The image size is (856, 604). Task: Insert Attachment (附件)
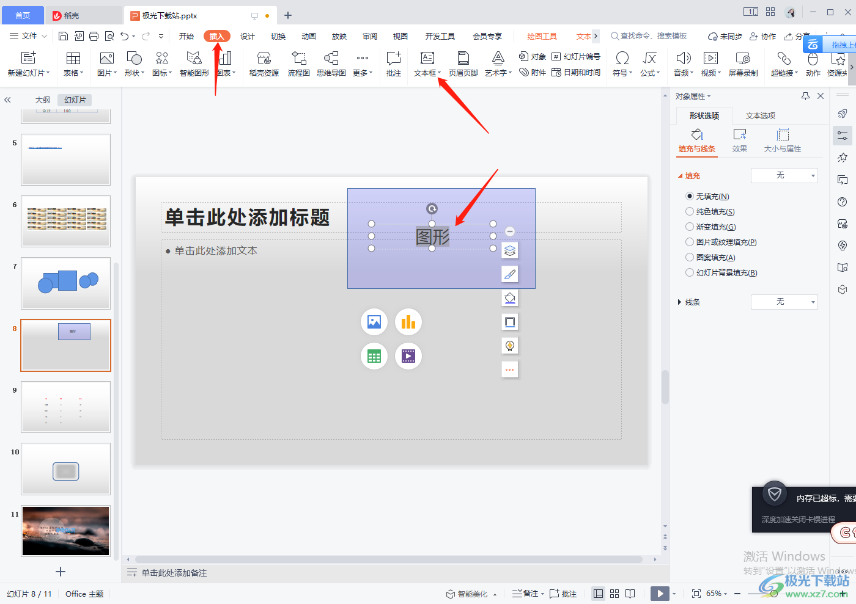533,72
